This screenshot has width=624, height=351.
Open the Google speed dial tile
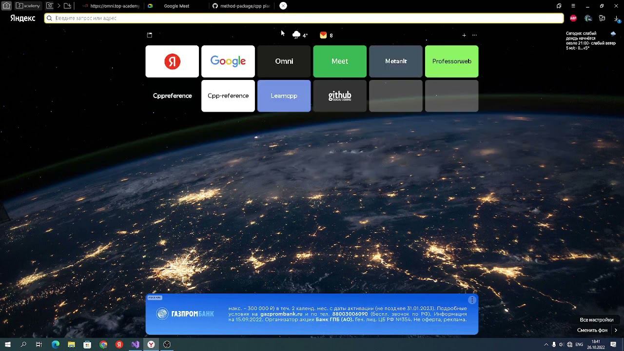pos(228,61)
